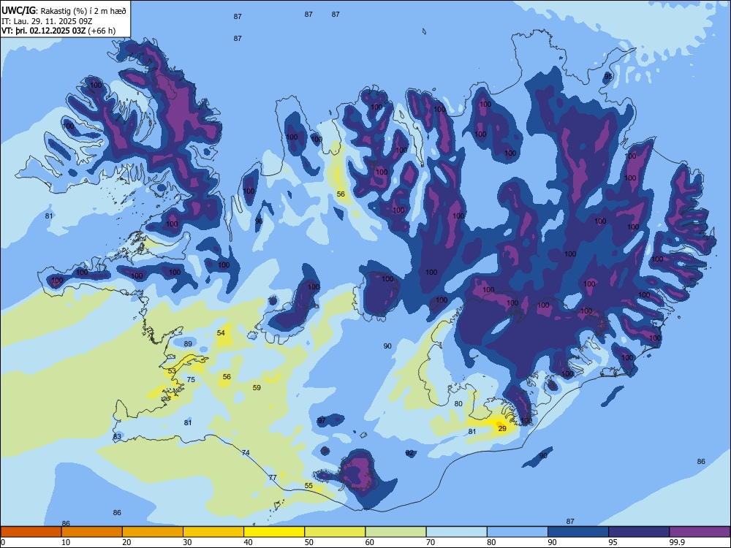This screenshot has width=731, height=548.
Task: Click the humidity value '74' on the map
Action: (x=246, y=452)
